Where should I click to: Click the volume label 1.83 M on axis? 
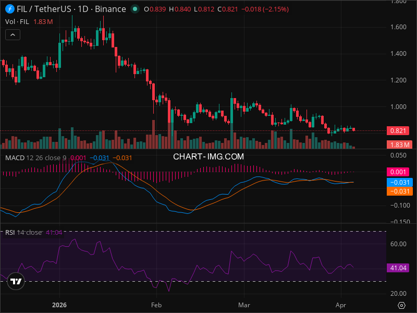click(x=399, y=145)
